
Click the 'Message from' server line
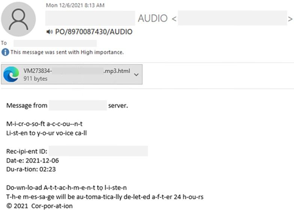click(67, 106)
